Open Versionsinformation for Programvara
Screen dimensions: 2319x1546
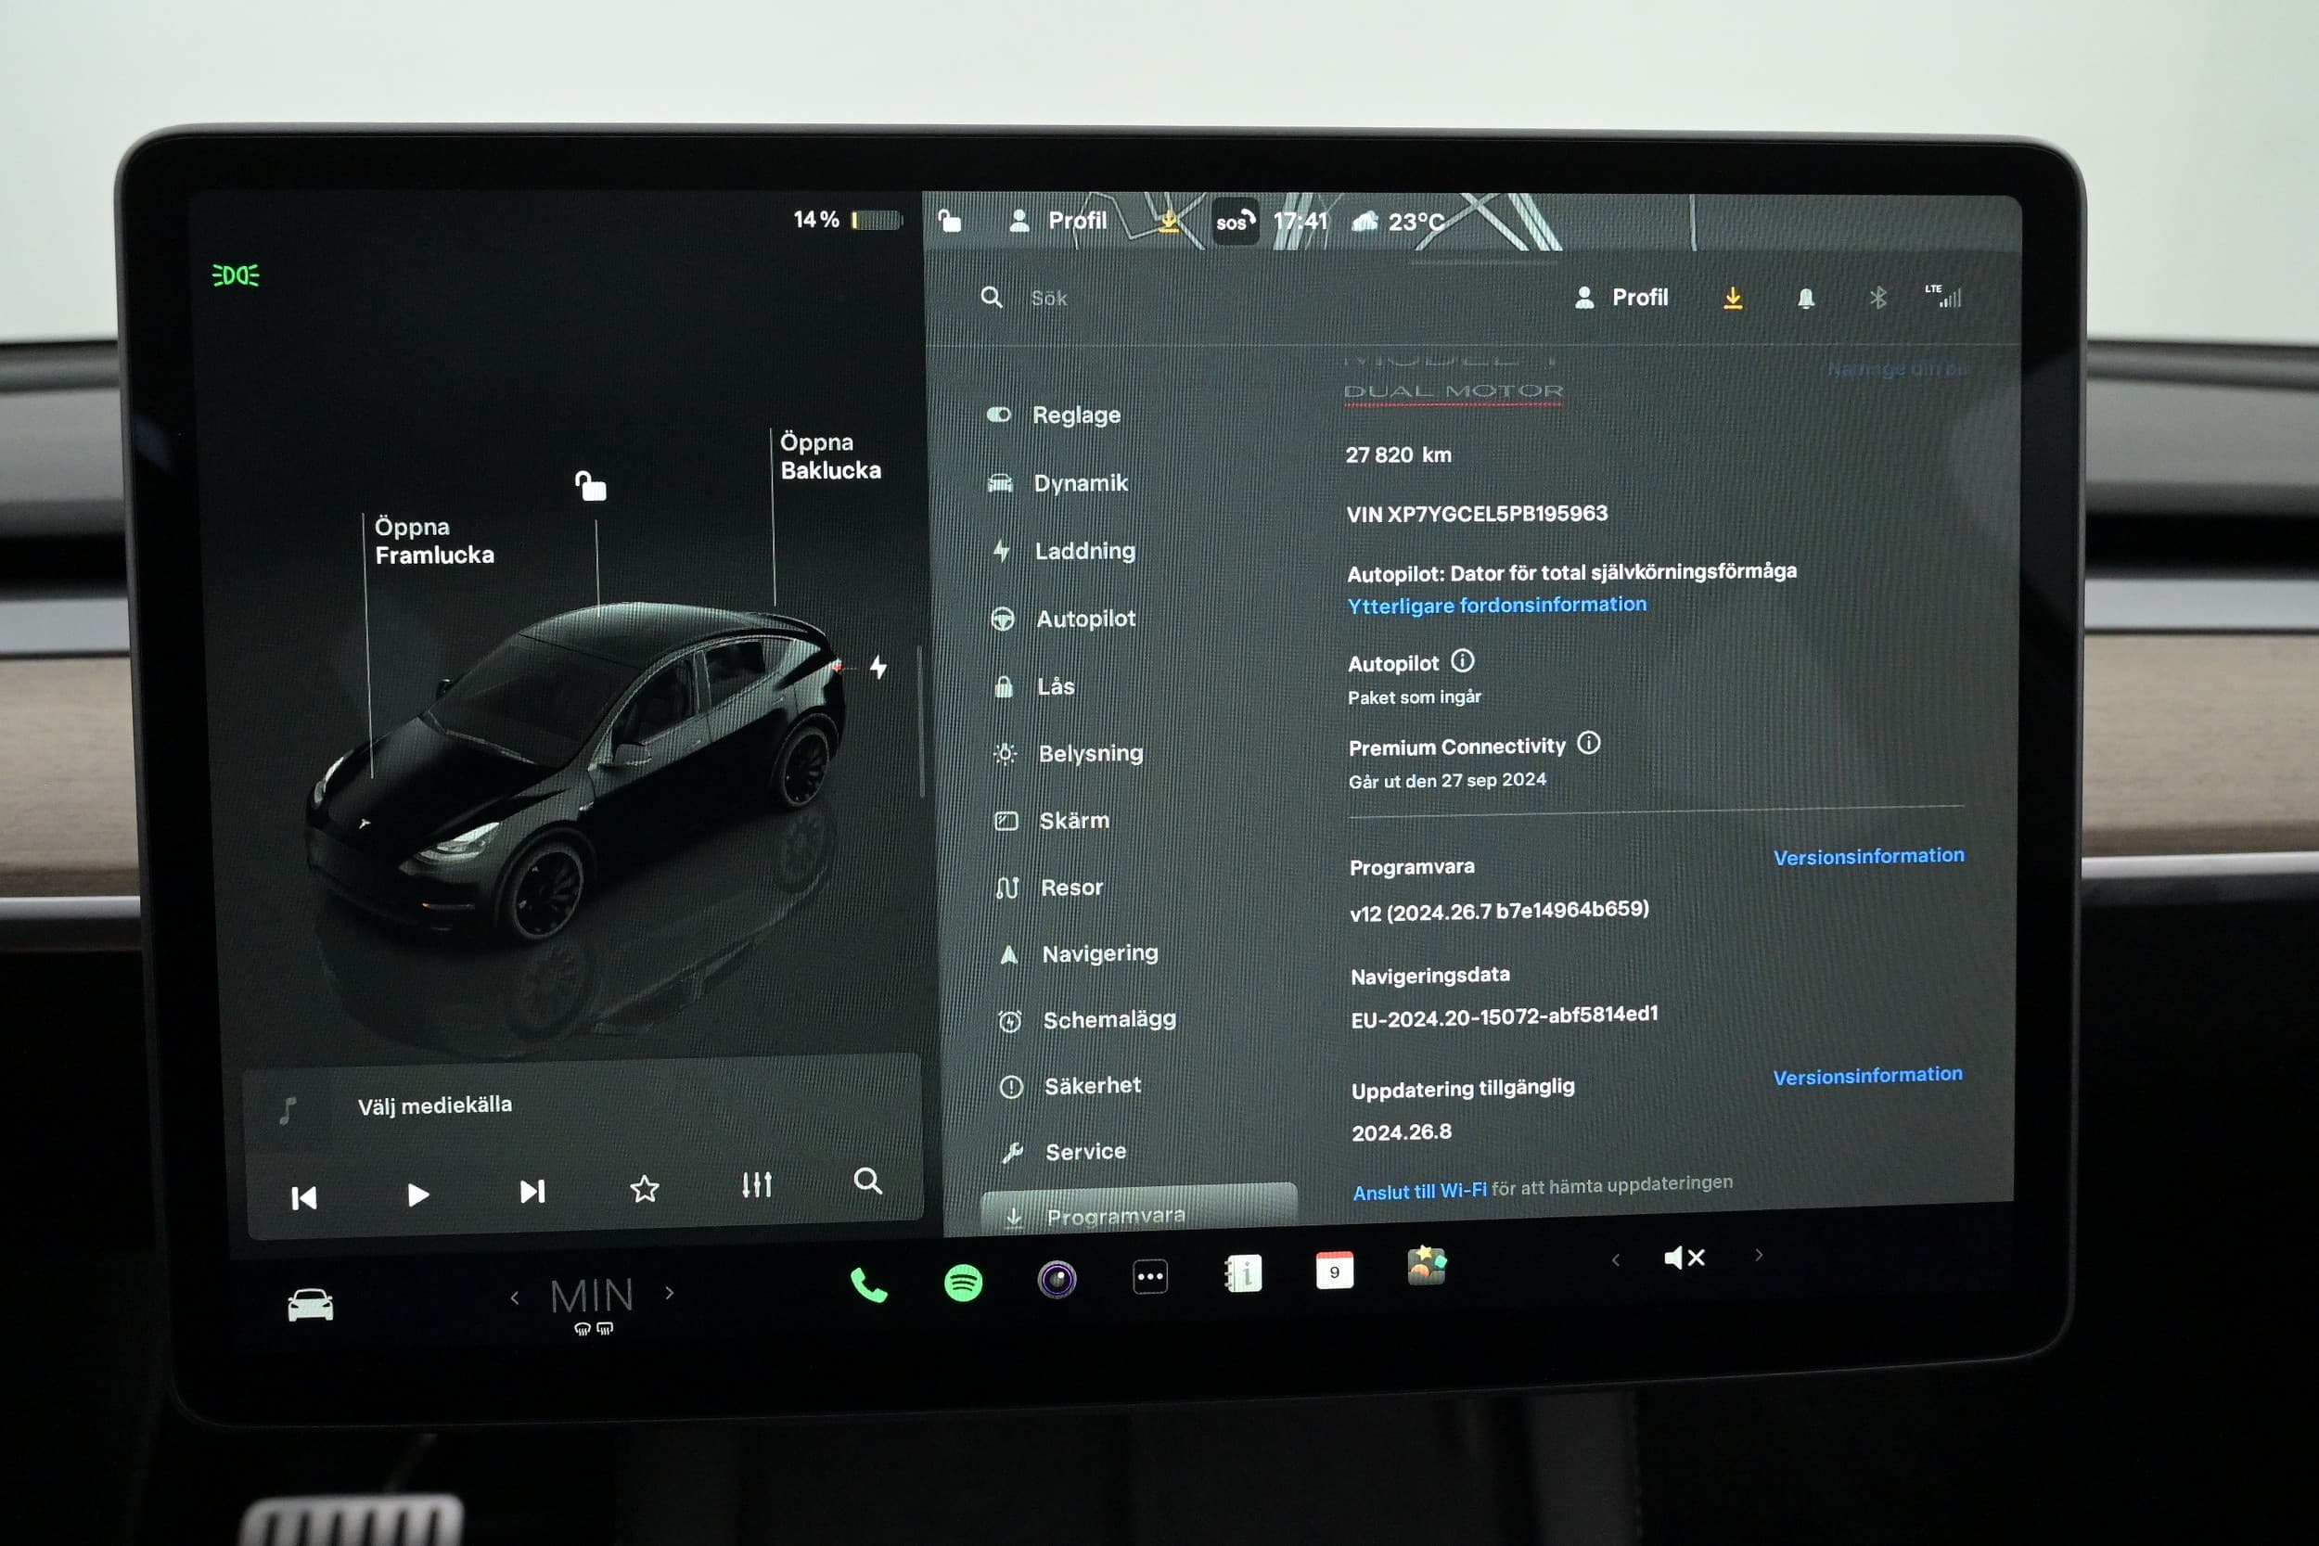(x=1868, y=857)
